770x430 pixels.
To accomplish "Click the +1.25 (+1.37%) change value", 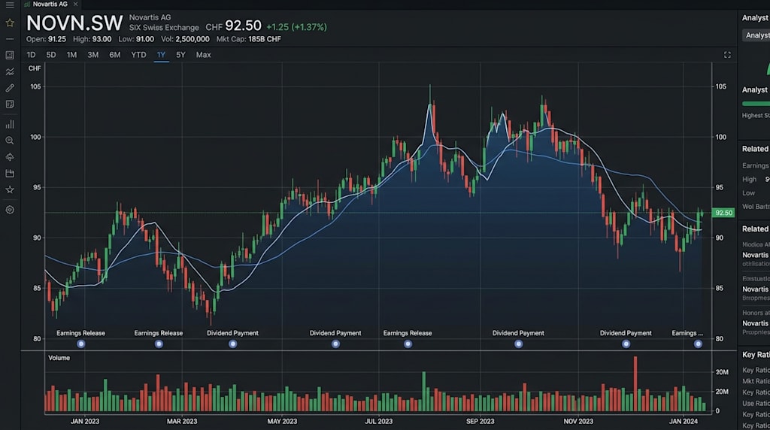I will 296,27.
